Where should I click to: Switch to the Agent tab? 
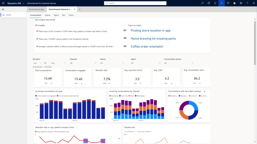tap(56, 15)
